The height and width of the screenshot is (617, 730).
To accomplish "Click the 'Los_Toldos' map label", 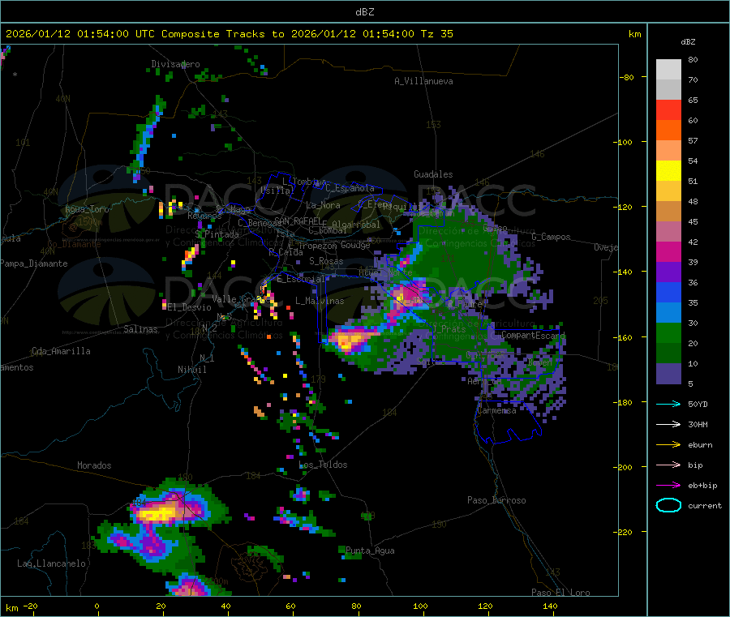I will (x=323, y=465).
